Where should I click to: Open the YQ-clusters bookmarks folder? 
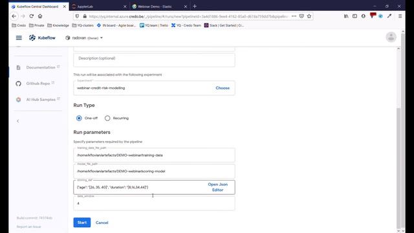coord(83,25)
